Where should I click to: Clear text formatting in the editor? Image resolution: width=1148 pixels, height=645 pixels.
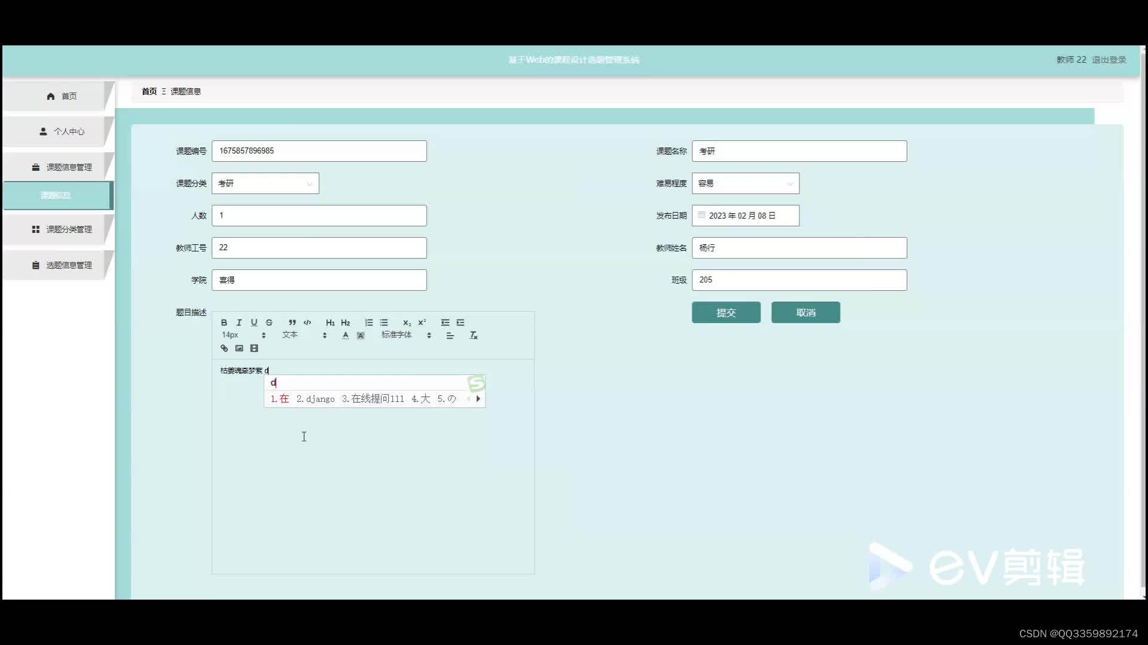coord(474,336)
